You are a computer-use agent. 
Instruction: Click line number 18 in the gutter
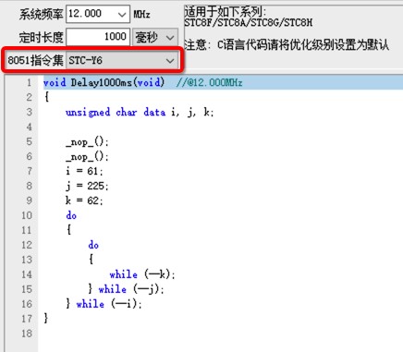(x=27, y=334)
